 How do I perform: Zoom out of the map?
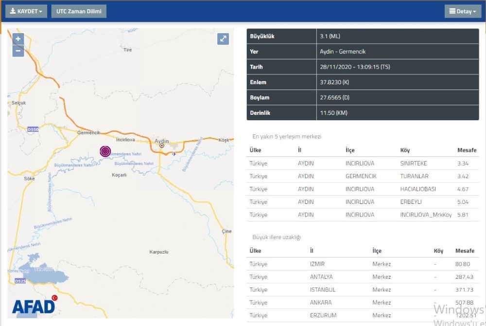[18, 51]
